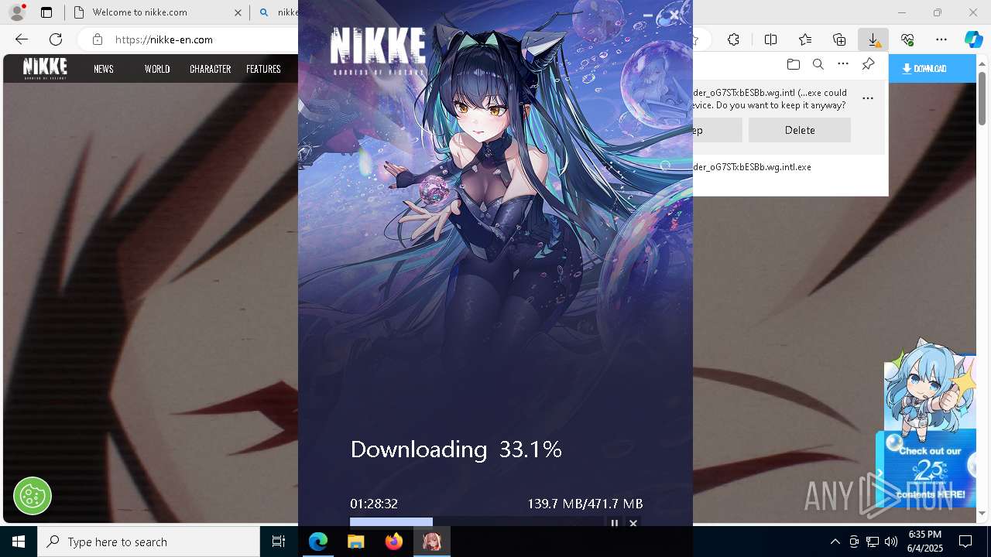This screenshot has height=557, width=991.
Task: Open Windows notification center
Action: [x=965, y=542]
